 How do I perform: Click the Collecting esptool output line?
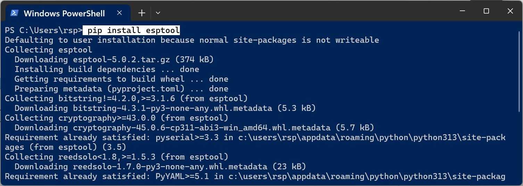click(49, 50)
